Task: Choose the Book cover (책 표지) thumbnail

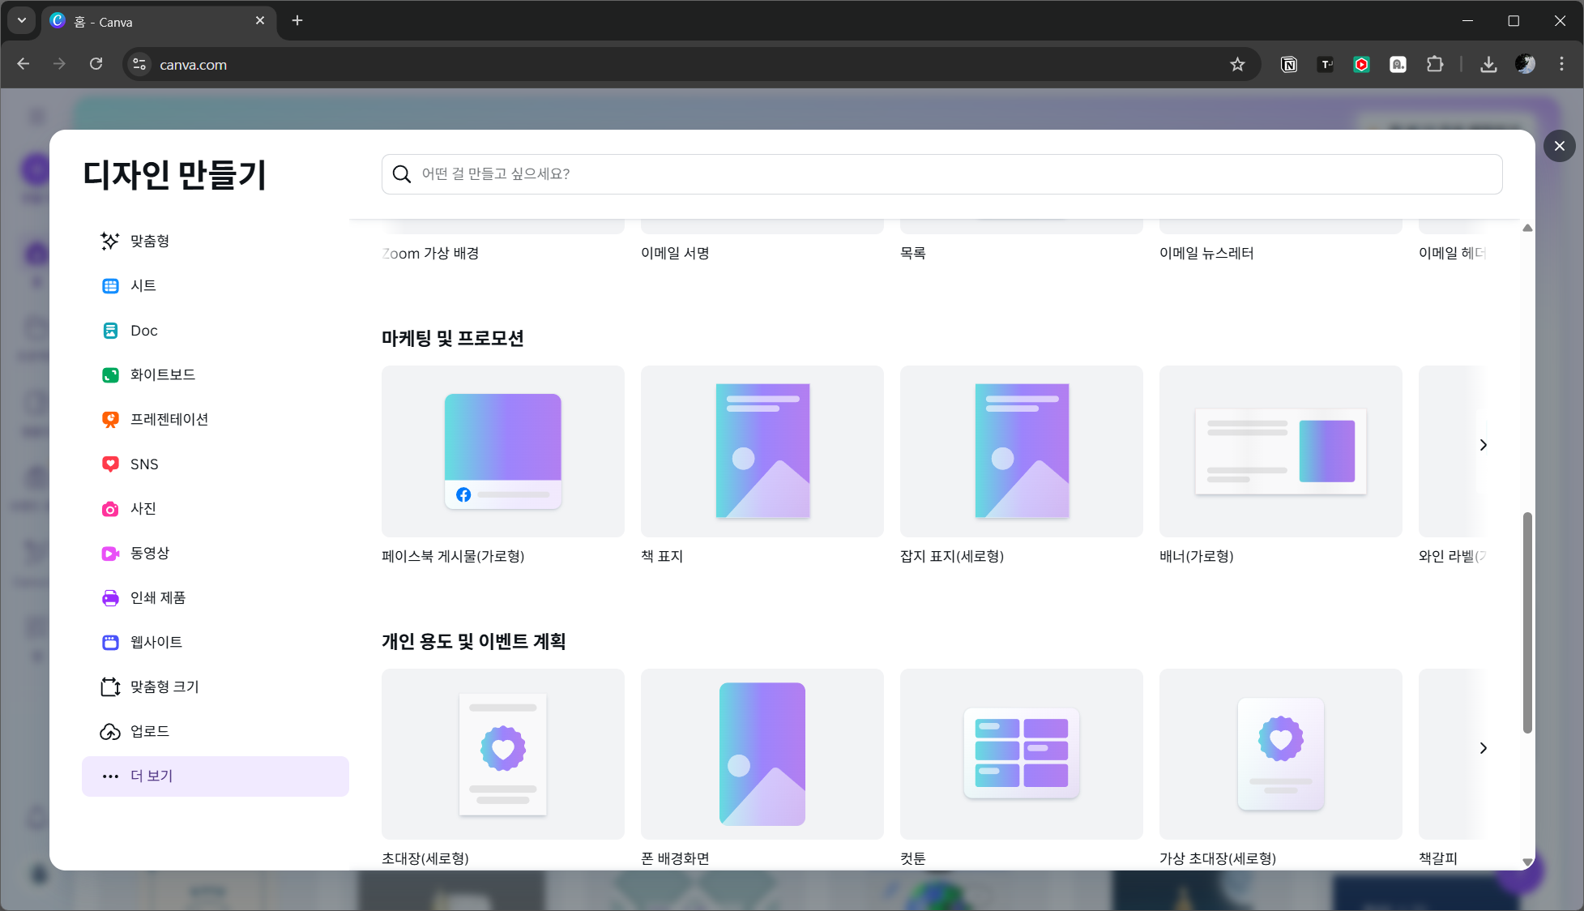Action: pyautogui.click(x=762, y=451)
